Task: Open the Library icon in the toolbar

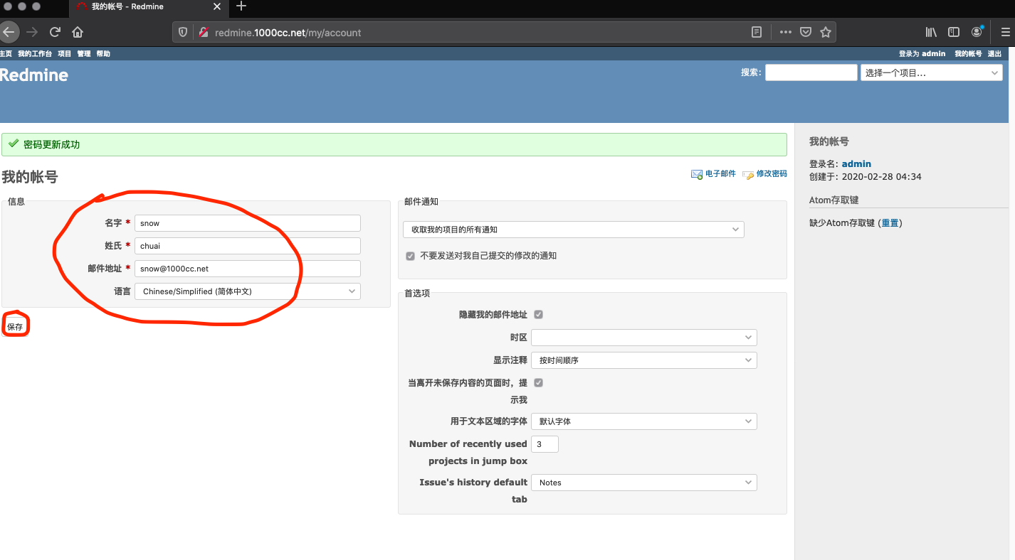Action: pos(931,32)
